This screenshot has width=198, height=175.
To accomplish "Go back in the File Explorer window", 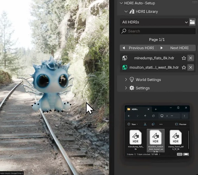I will 129,116.
